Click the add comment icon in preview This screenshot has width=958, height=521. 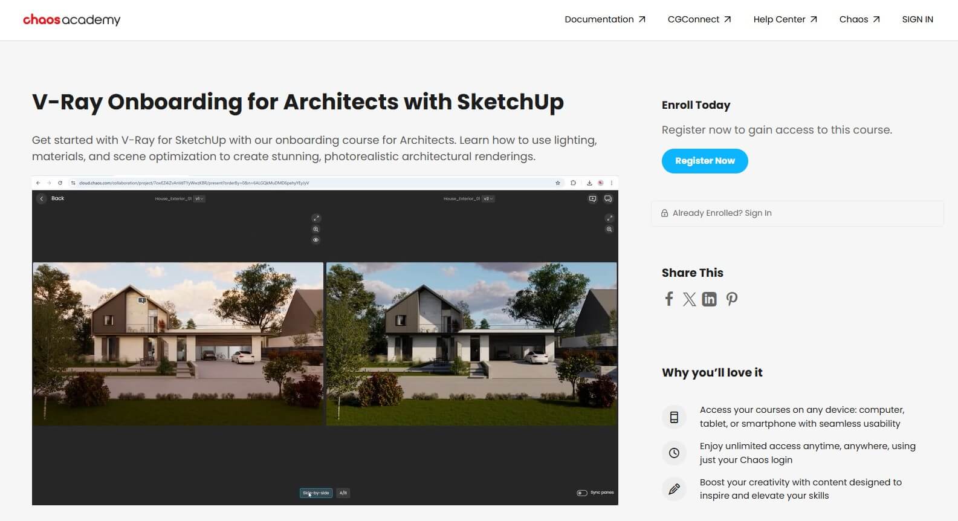point(592,199)
